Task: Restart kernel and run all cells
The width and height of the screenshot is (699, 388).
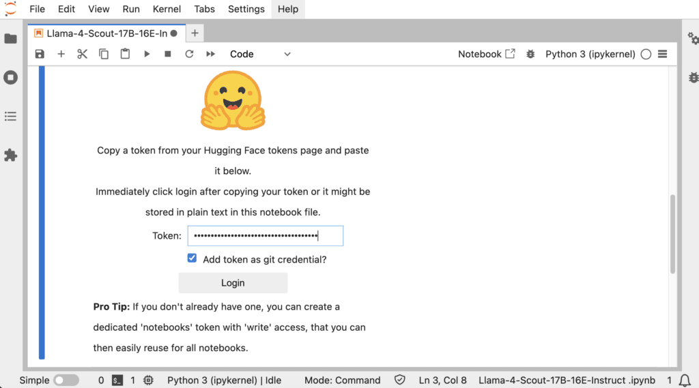Action: point(210,54)
